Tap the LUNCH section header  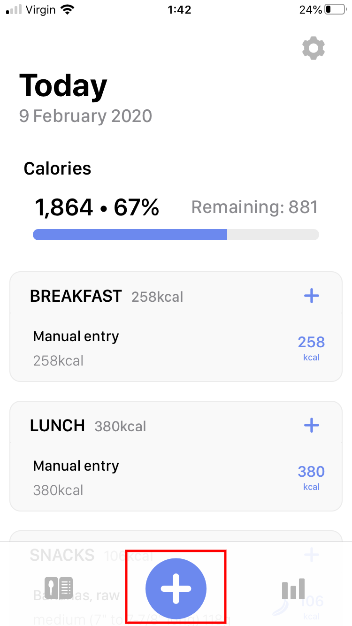57,426
